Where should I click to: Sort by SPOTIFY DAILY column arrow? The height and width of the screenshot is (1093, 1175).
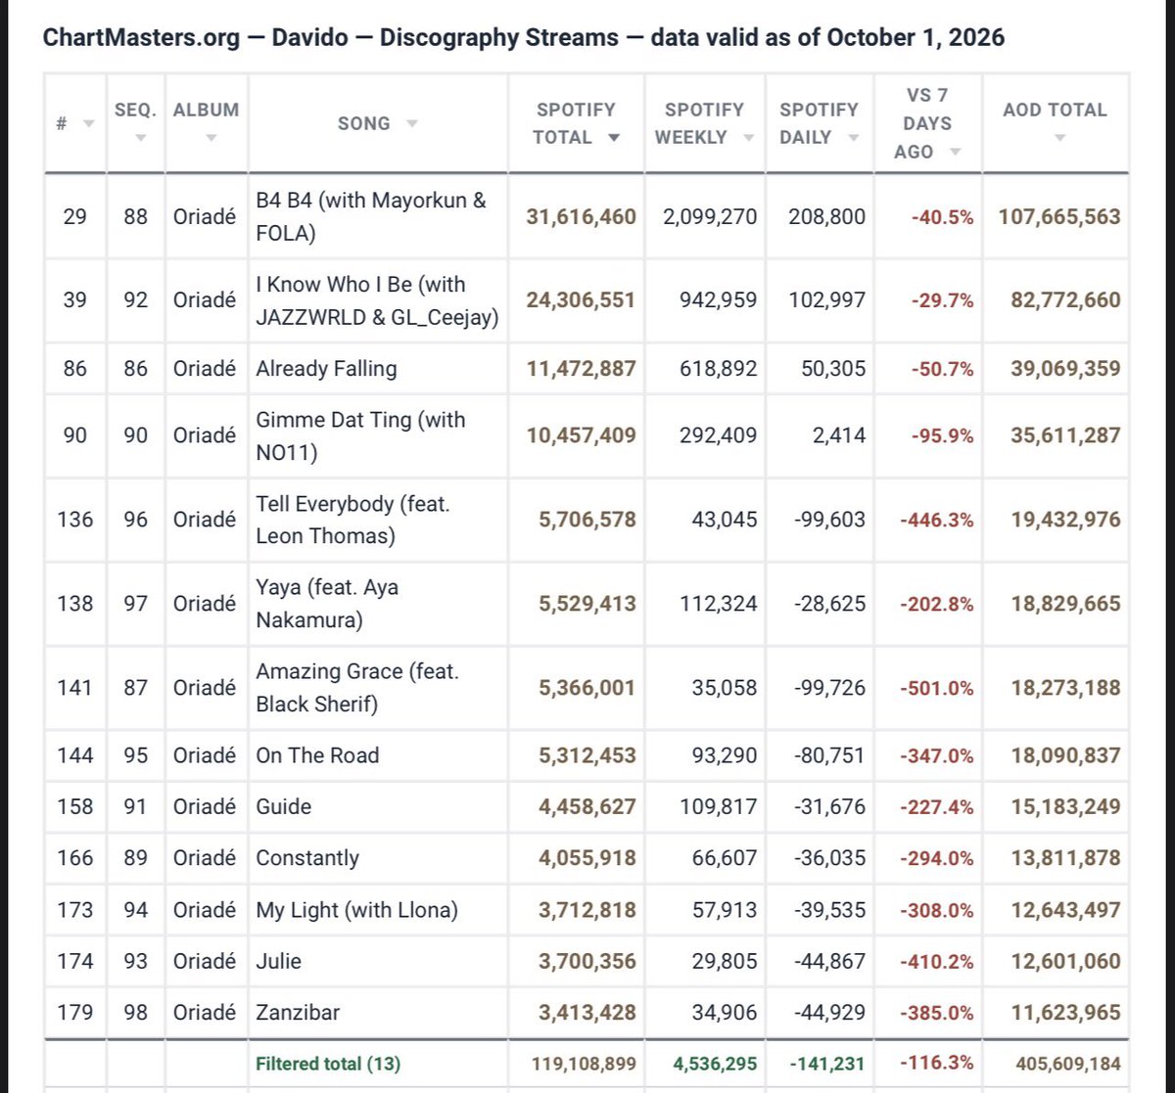(x=852, y=138)
